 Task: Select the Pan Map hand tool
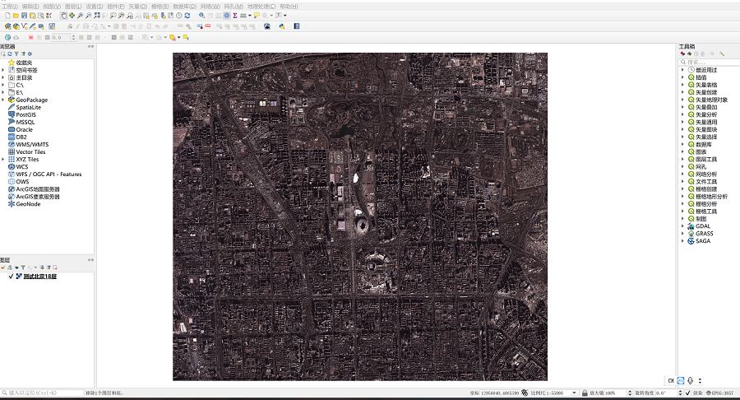(64, 16)
